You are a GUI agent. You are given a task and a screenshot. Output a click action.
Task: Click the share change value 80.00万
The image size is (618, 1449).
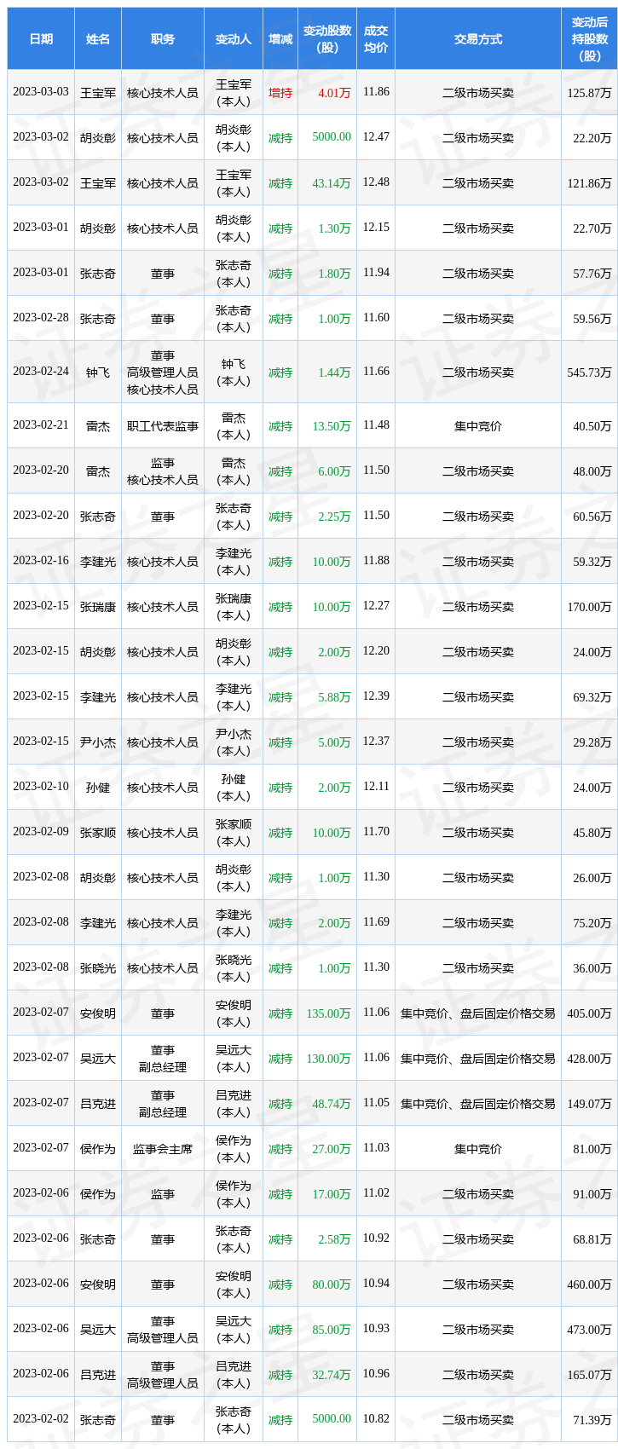point(332,1284)
